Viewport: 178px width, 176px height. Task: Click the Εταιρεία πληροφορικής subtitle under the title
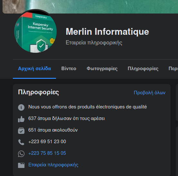(94, 43)
